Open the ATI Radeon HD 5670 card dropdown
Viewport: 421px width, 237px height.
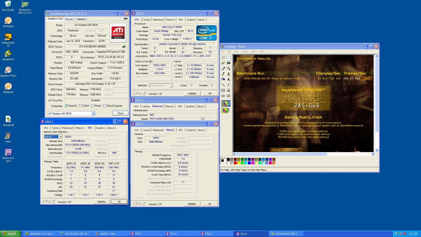pos(93,114)
